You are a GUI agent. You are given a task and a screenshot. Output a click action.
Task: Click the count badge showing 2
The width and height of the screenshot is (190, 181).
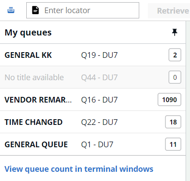[x=175, y=55]
